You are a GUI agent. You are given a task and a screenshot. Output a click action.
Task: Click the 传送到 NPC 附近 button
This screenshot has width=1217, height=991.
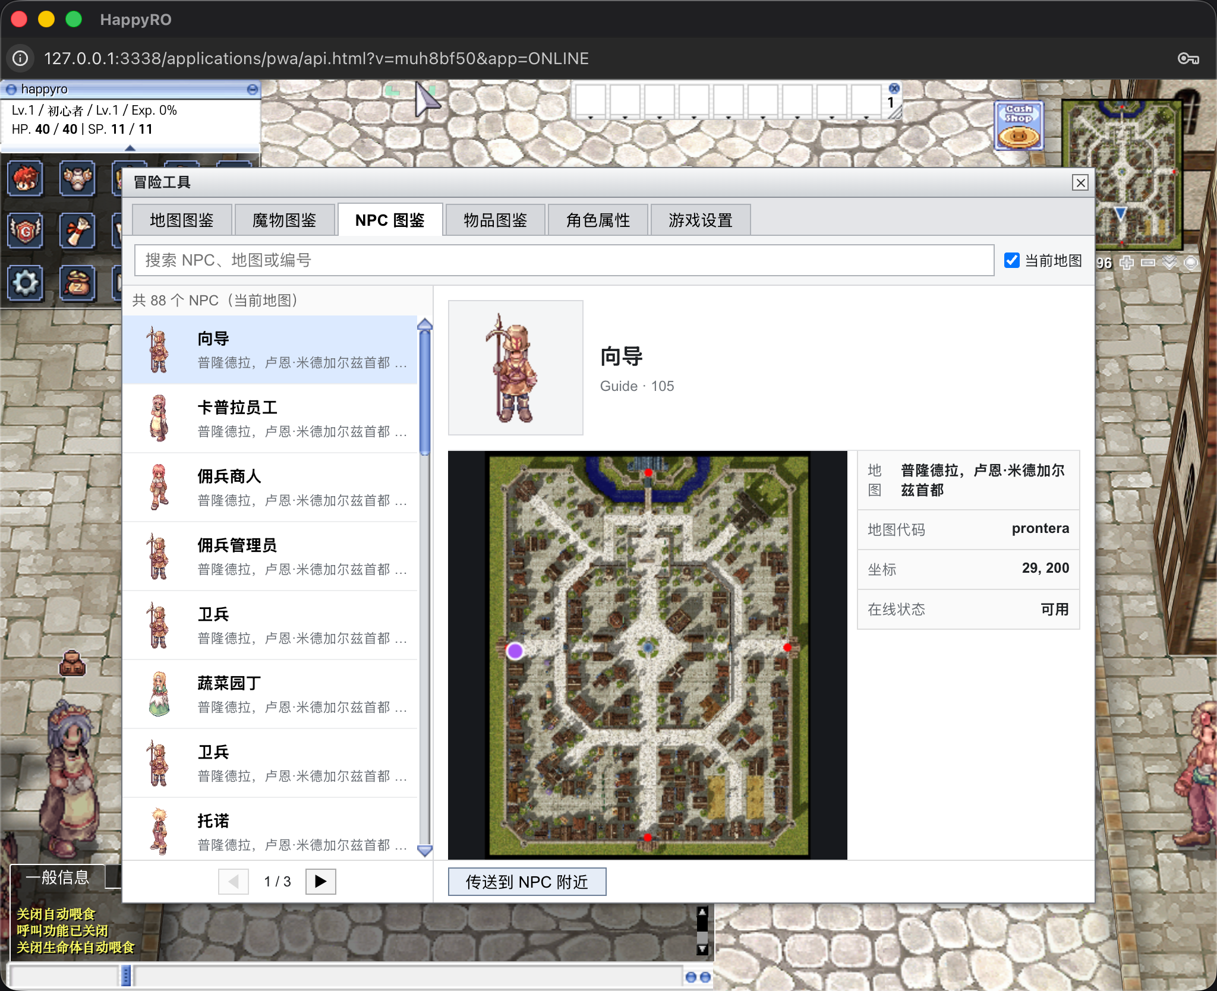coord(527,882)
